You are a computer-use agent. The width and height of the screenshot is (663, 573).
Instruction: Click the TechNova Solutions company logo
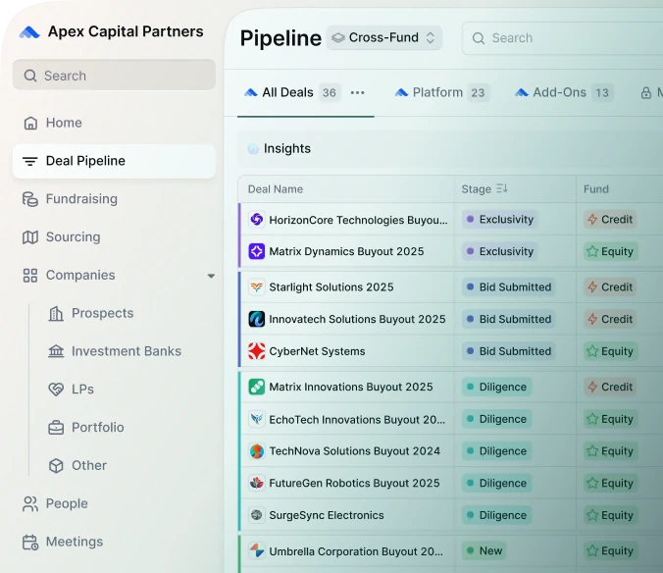257,451
